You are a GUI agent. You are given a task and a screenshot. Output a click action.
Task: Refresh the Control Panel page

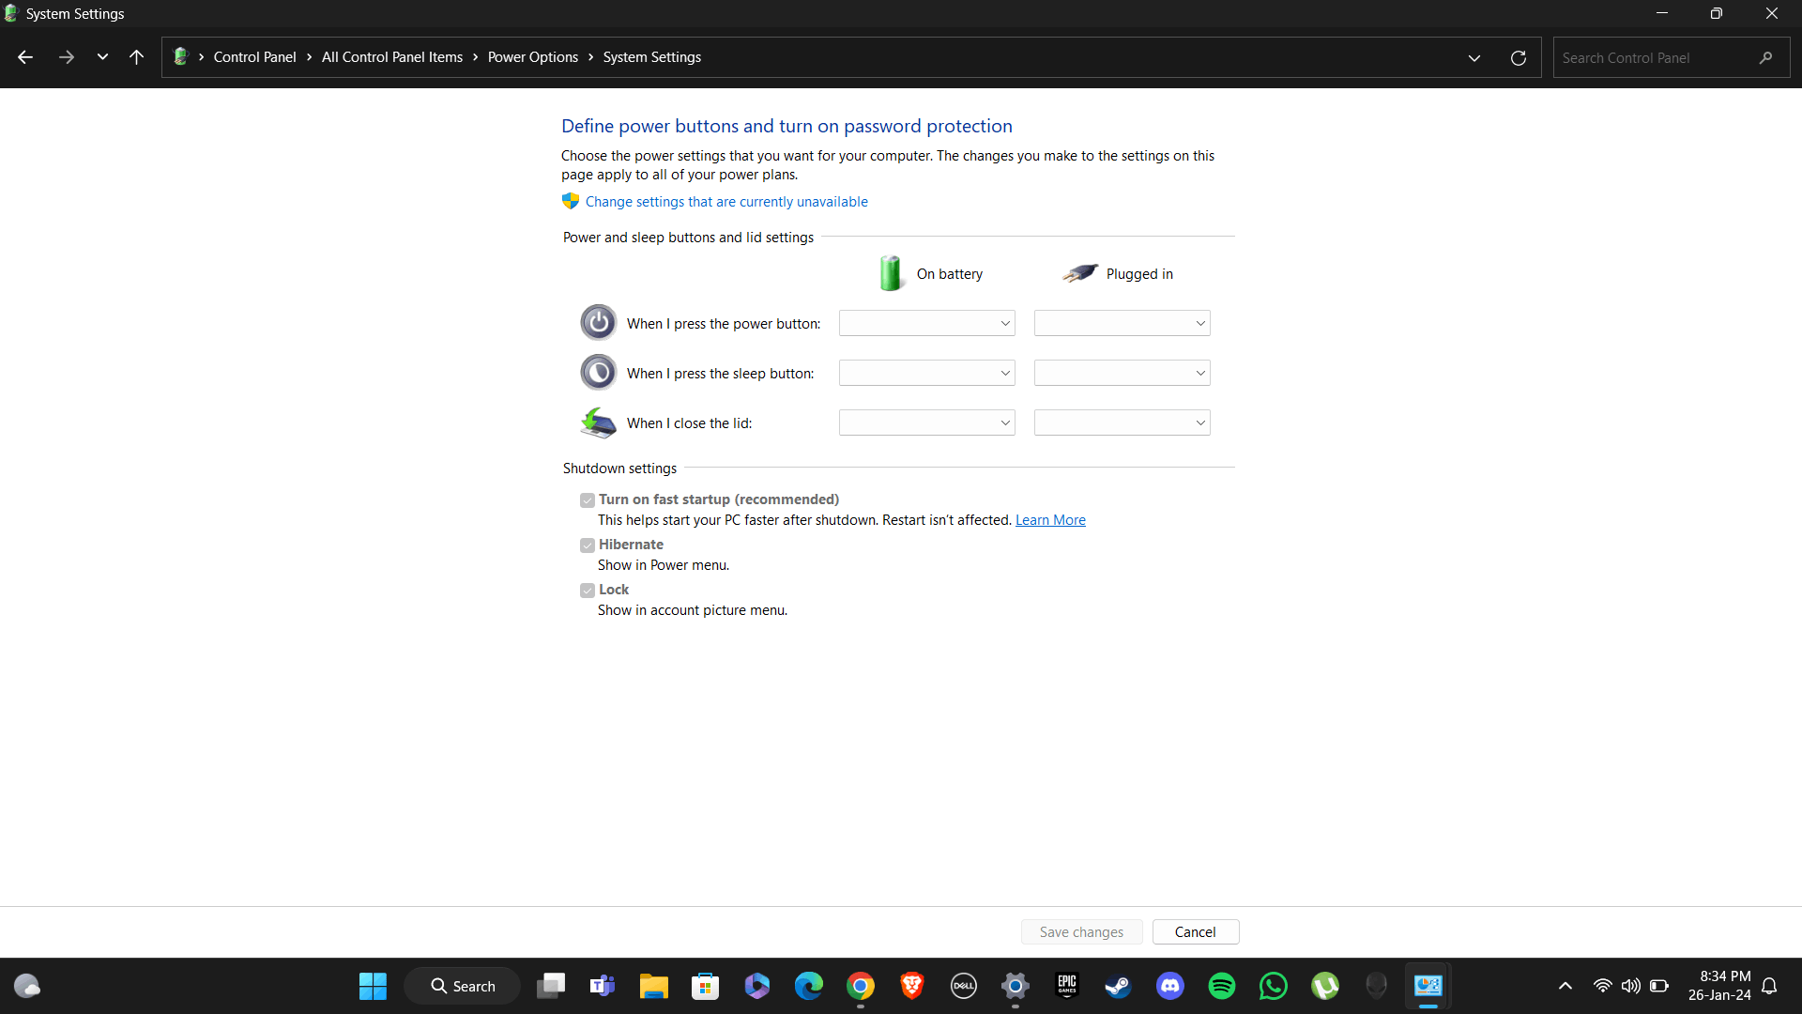[x=1518, y=58]
